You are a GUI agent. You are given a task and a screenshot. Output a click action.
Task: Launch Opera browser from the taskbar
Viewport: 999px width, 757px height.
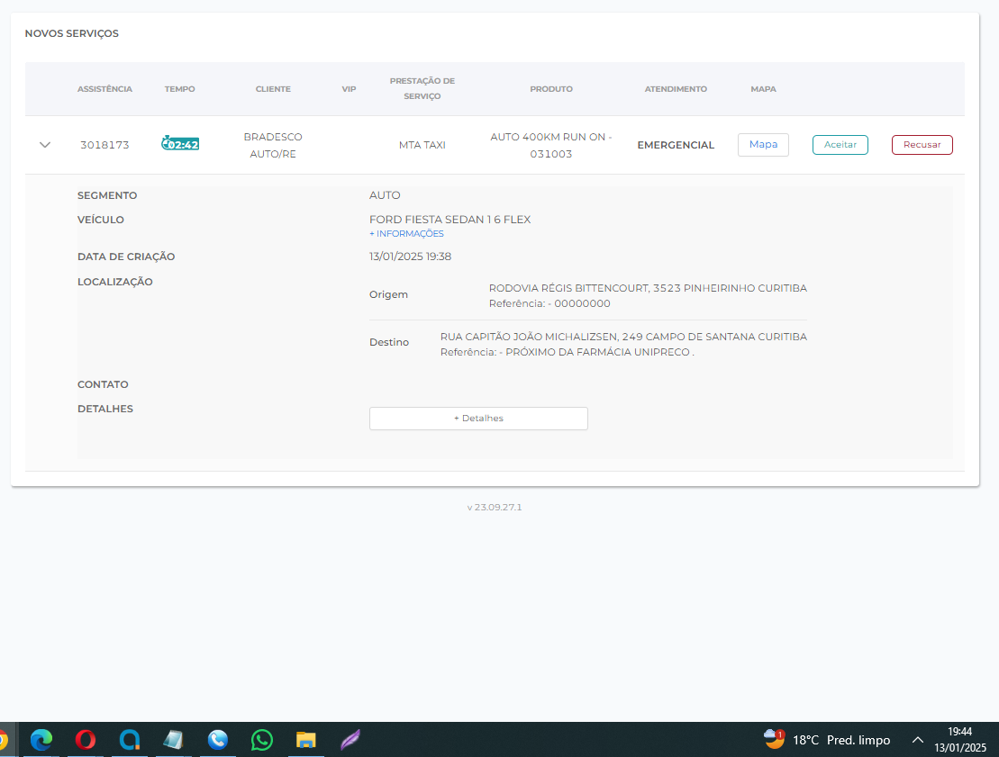(x=86, y=740)
